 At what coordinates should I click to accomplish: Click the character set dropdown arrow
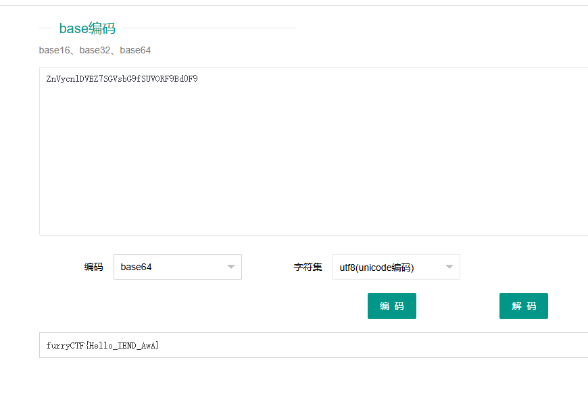[x=449, y=267]
